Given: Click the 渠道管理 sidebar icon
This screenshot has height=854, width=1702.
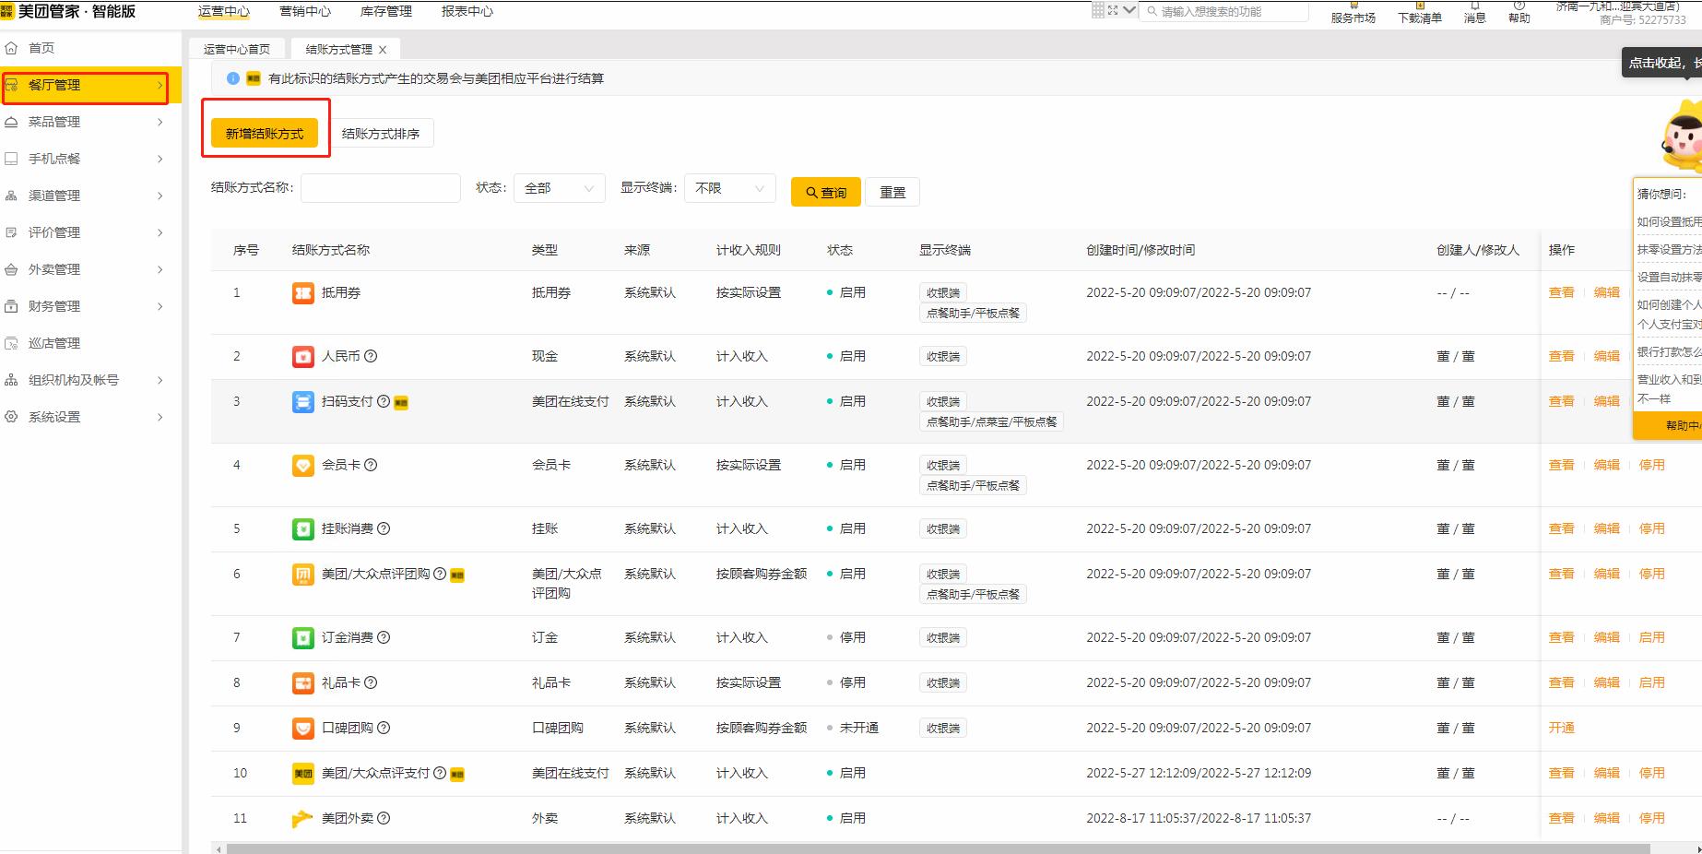Looking at the screenshot, I should [12, 196].
